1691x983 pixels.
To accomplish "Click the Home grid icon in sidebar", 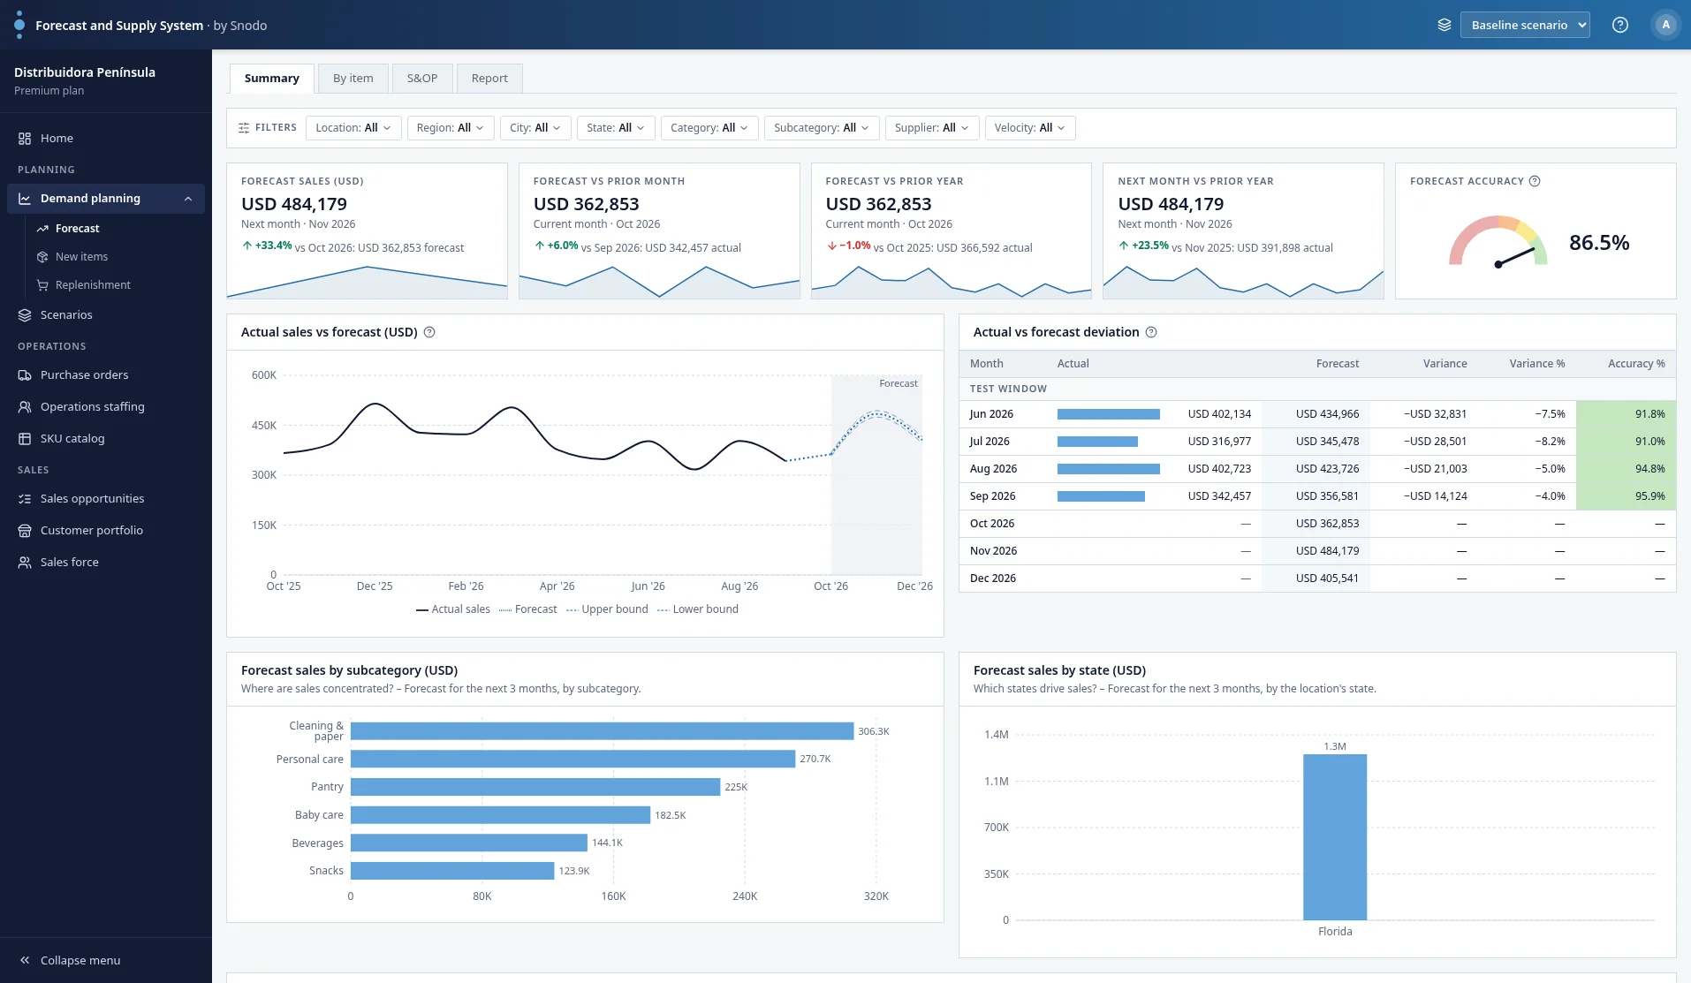I will click(x=25, y=139).
